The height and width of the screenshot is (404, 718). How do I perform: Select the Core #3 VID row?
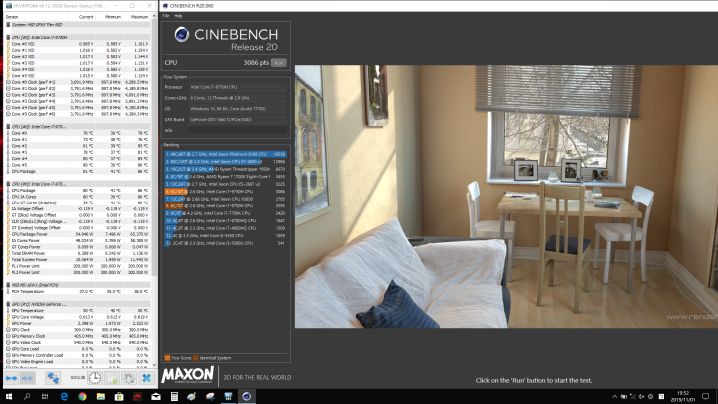pyautogui.click(x=77, y=63)
